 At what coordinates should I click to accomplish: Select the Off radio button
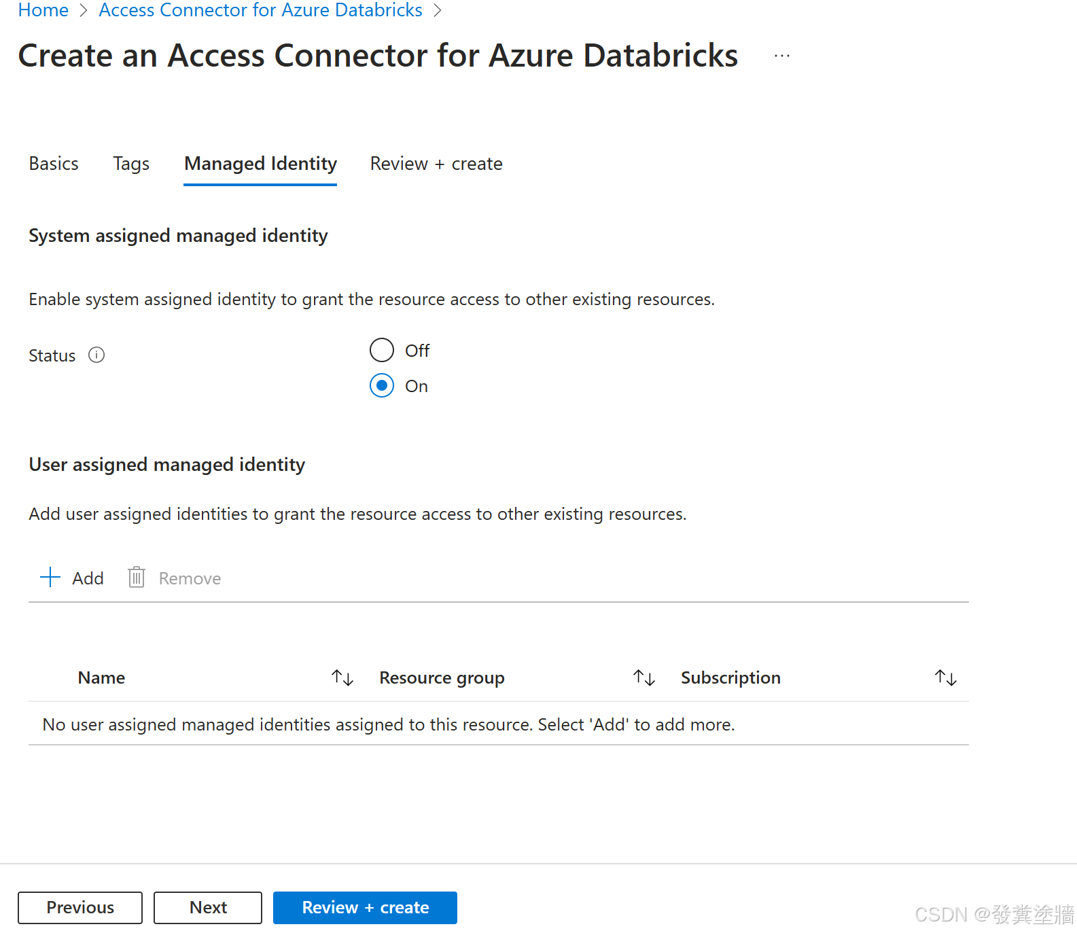tap(382, 350)
